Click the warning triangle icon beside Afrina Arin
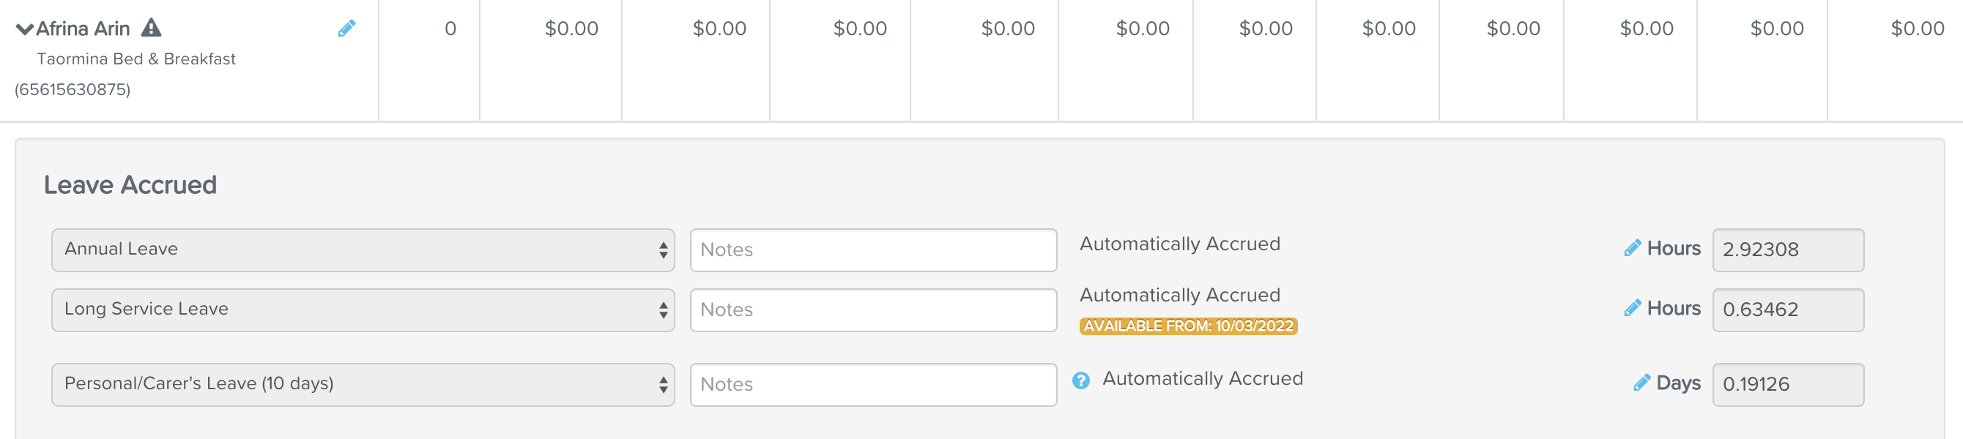Screen dimensions: 1963x439 pyautogui.click(x=152, y=28)
